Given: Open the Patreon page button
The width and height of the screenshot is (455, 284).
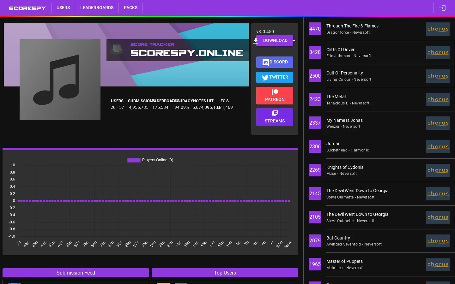Looking at the screenshot, I should tap(275, 96).
